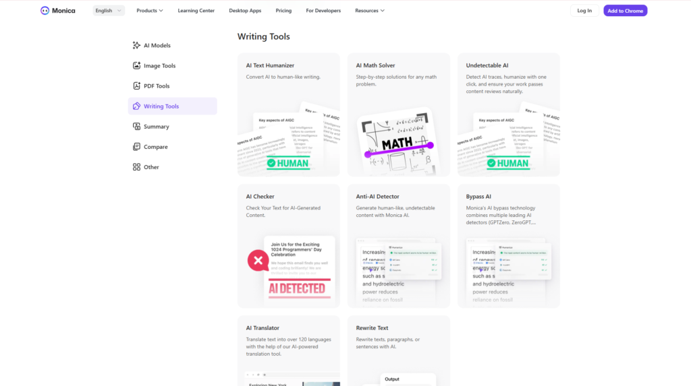Click the Other grid icon
The width and height of the screenshot is (691, 386).
tap(136, 167)
